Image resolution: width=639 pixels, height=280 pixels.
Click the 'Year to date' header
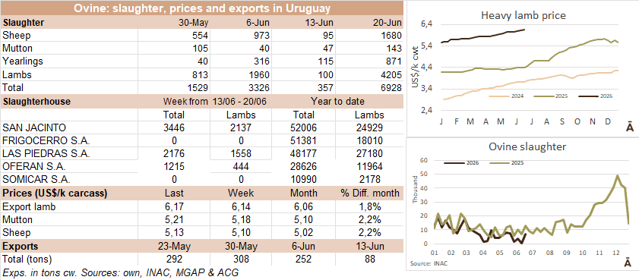click(337, 102)
